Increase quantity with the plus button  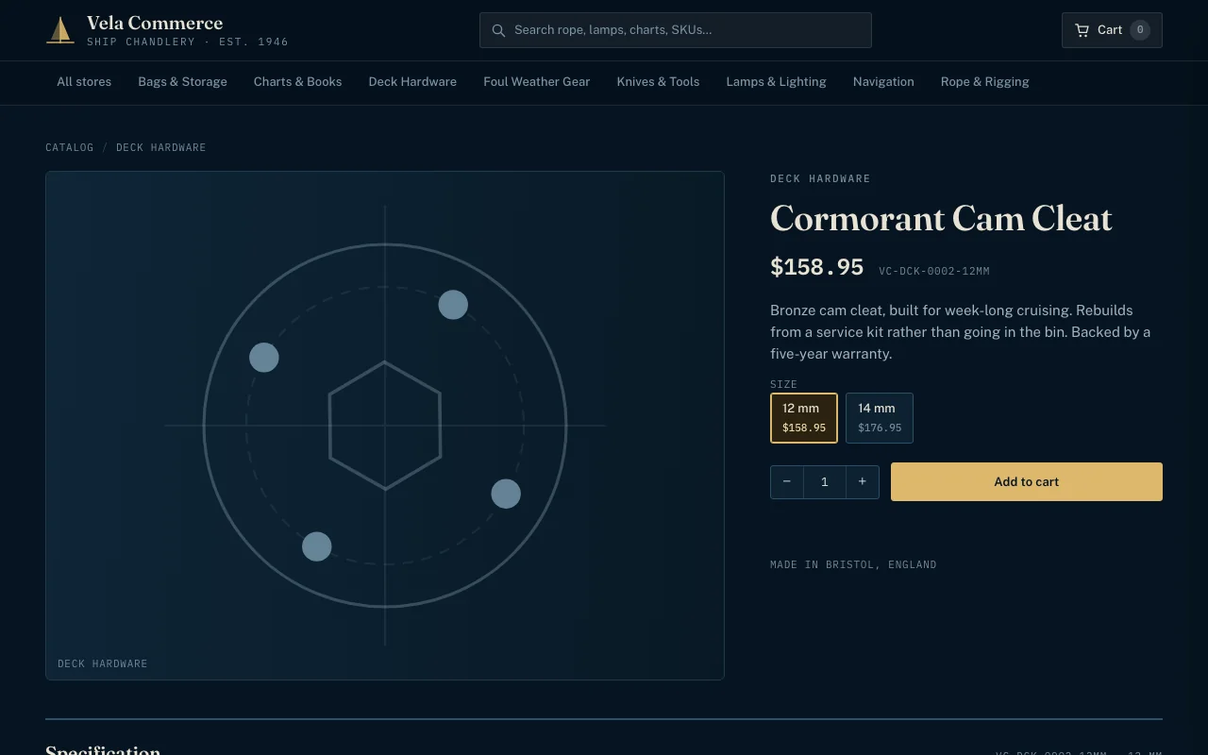863,481
